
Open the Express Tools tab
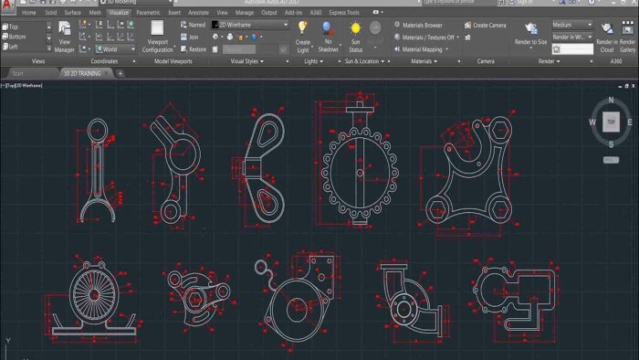click(344, 13)
